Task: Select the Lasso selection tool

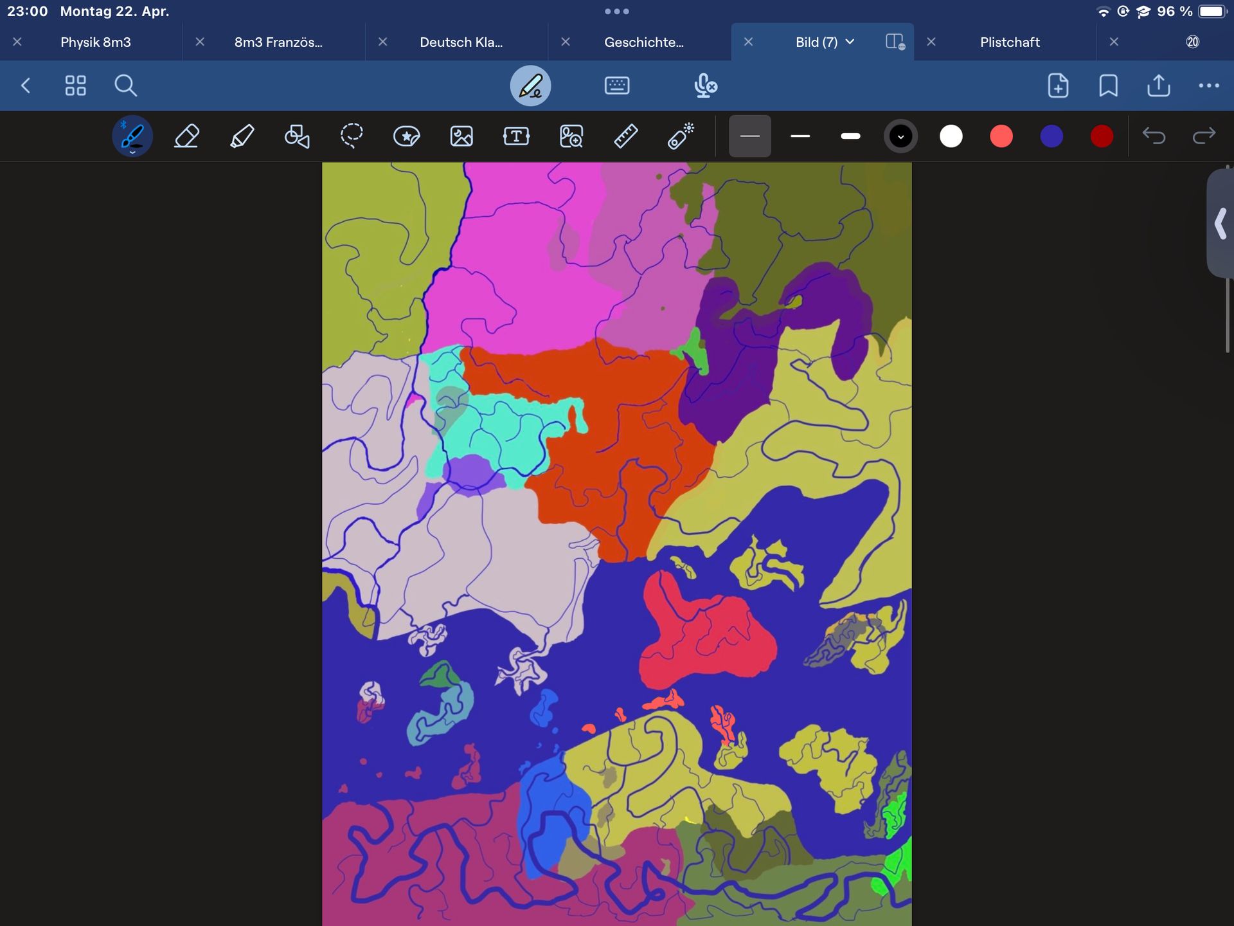Action: [x=352, y=136]
